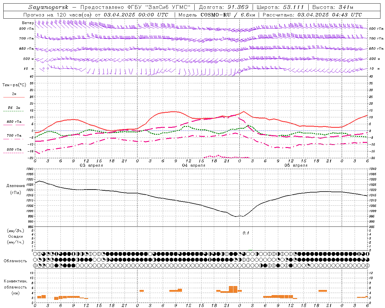Click the (гПа) unit label under Давление
Viewport: 385px width, 308px height.
16,193
